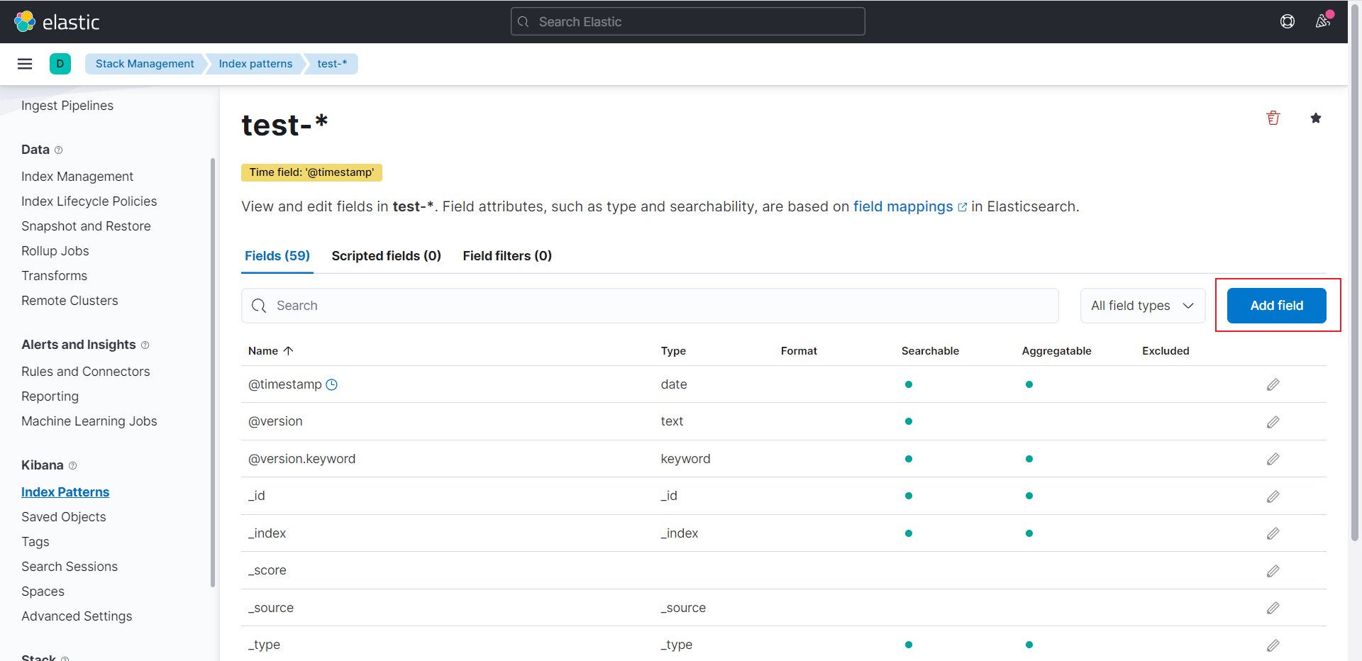Delete the index pattern with trash icon

click(x=1273, y=118)
